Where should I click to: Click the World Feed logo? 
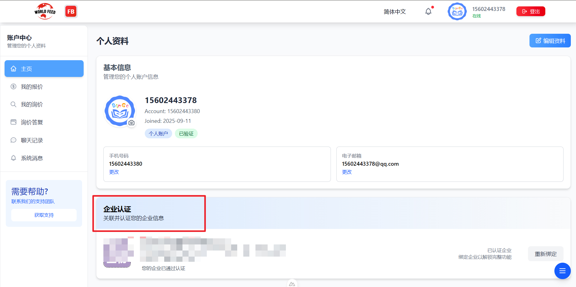click(x=45, y=12)
